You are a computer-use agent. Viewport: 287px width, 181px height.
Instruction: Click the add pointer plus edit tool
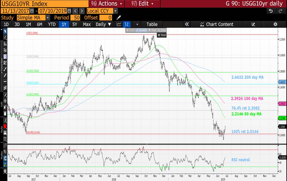(5, 107)
